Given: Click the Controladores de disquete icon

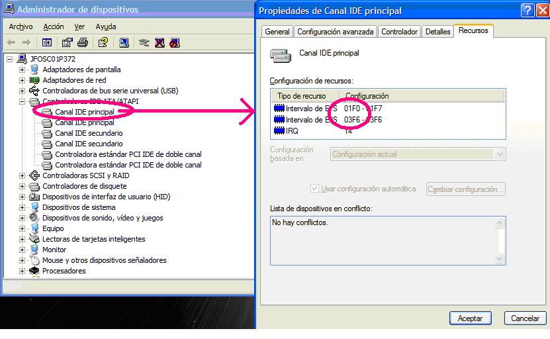Looking at the screenshot, I should tap(34, 186).
